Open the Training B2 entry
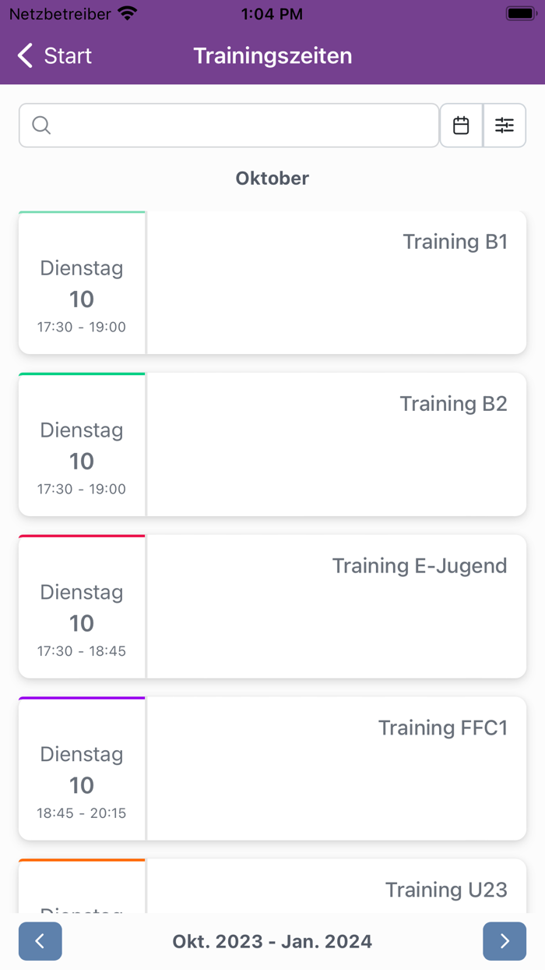This screenshot has height=970, width=545. coord(335,444)
